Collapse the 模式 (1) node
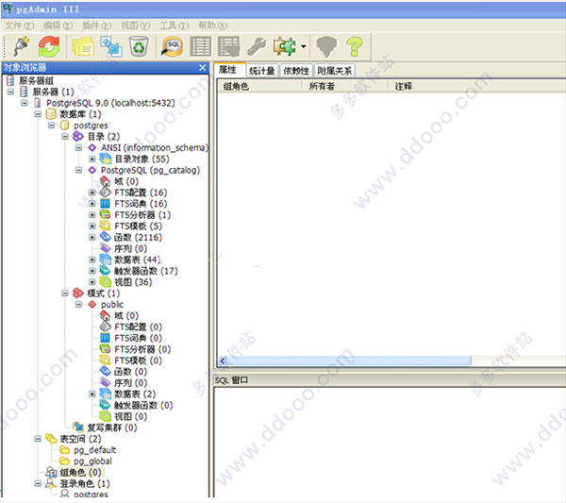Image resolution: width=566 pixels, height=503 pixels. pos(65,293)
